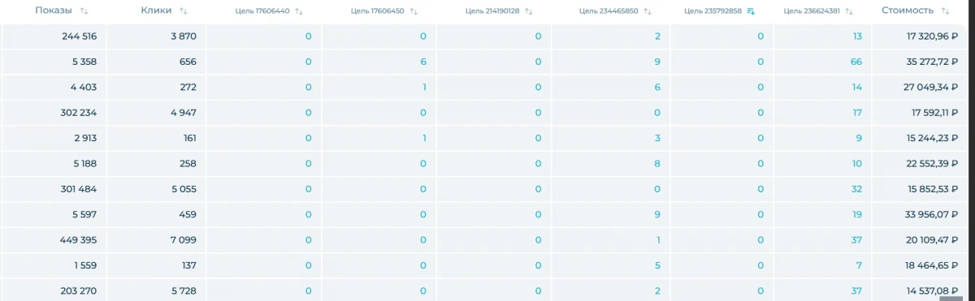Click sort icon beside Цель 17606450

[414, 11]
